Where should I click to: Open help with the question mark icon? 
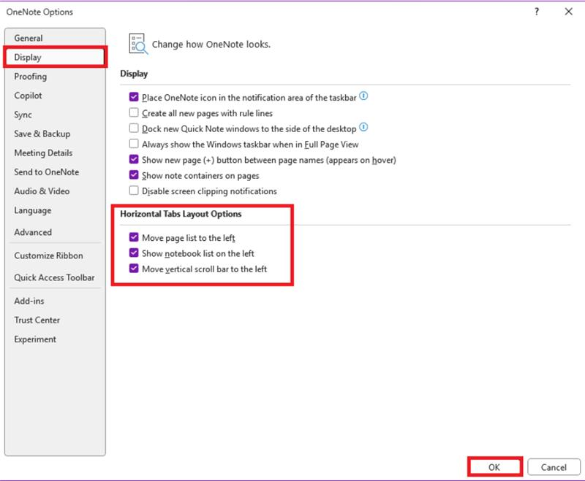coord(537,12)
